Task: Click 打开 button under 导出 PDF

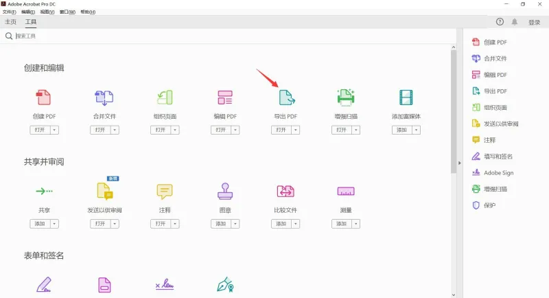Action: (x=281, y=130)
